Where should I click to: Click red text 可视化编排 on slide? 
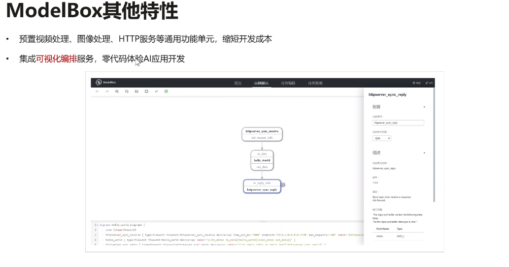pos(57,59)
